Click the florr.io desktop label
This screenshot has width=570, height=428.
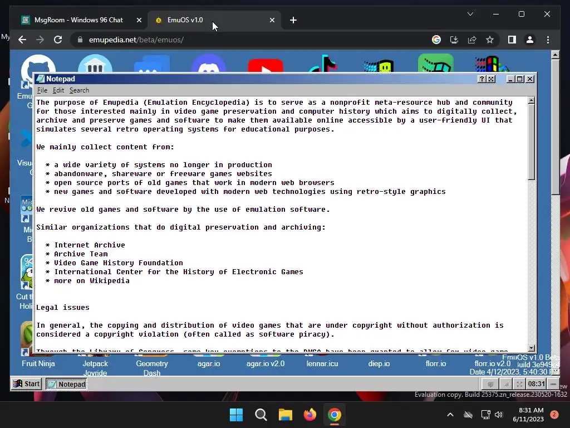pos(435,363)
